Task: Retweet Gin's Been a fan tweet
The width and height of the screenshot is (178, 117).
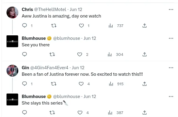Action: [x=54, y=84]
